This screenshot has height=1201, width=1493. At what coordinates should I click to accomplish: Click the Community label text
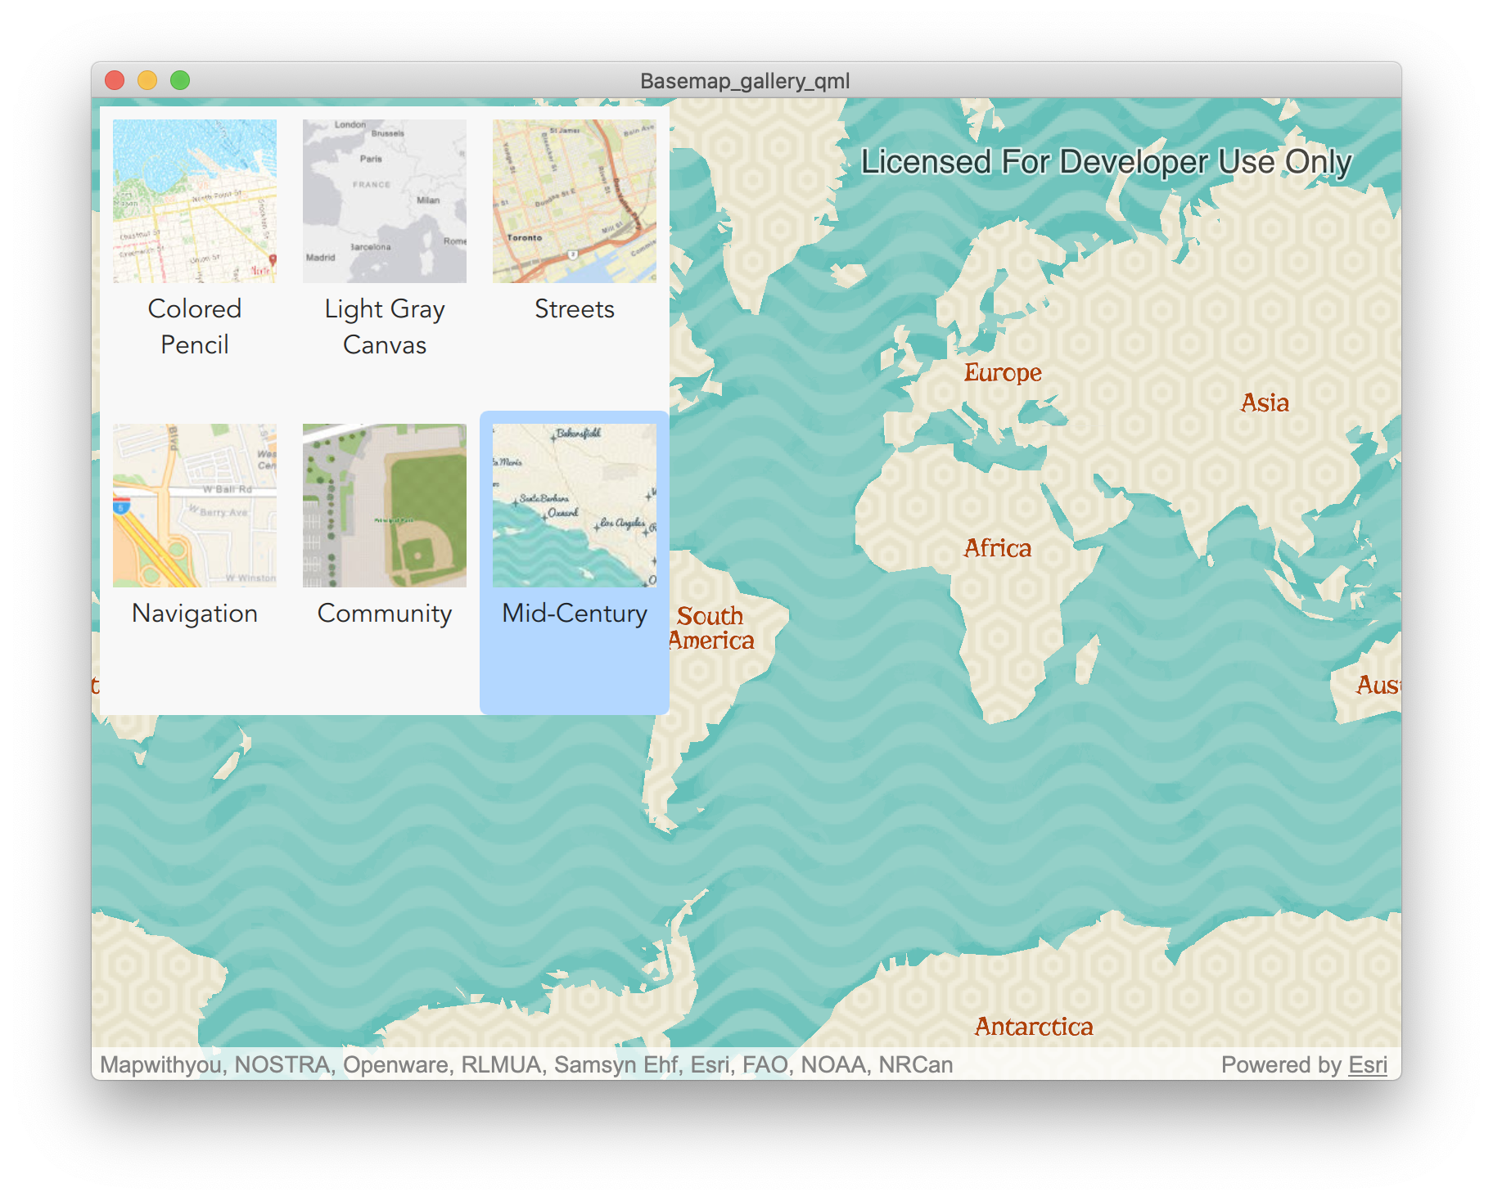point(385,614)
